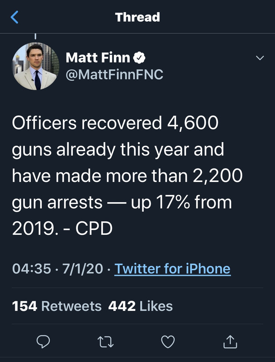View the list of 154 Retweets
The height and width of the screenshot is (362, 275).
57,306
